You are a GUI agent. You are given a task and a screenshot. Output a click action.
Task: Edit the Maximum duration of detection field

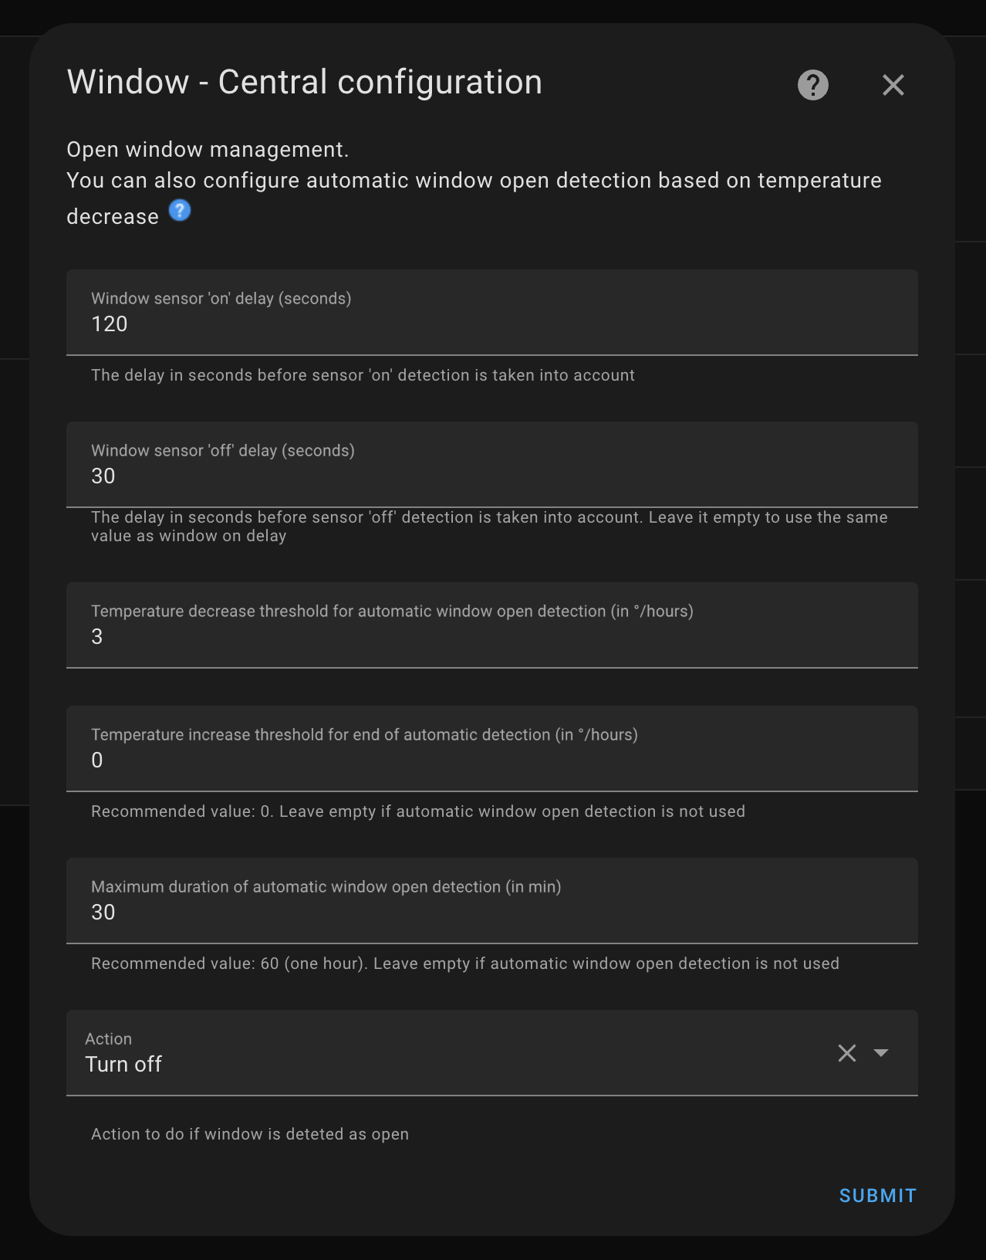(492, 901)
